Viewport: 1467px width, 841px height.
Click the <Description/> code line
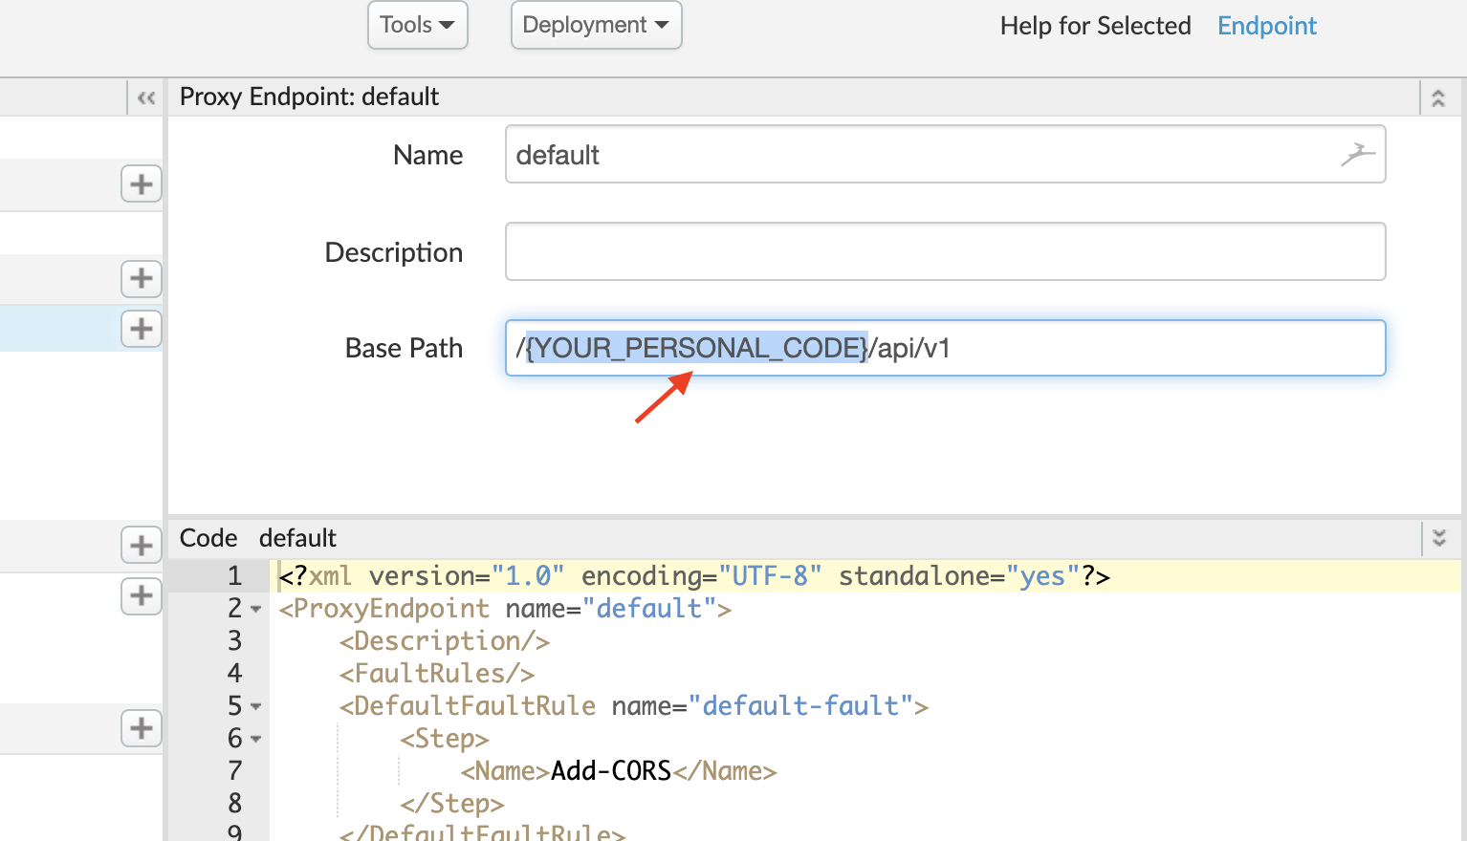(x=445, y=641)
